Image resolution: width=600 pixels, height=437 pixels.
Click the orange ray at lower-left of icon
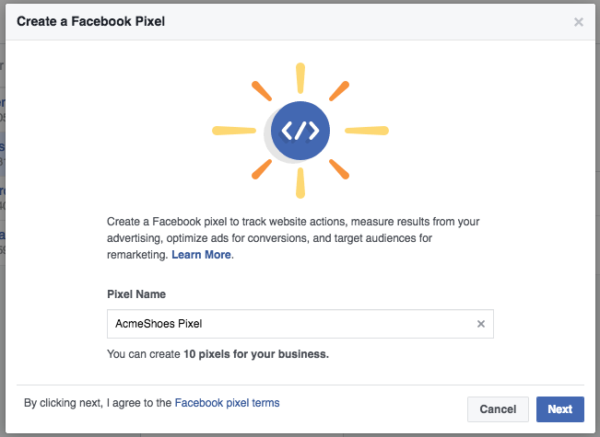pyautogui.click(x=262, y=169)
